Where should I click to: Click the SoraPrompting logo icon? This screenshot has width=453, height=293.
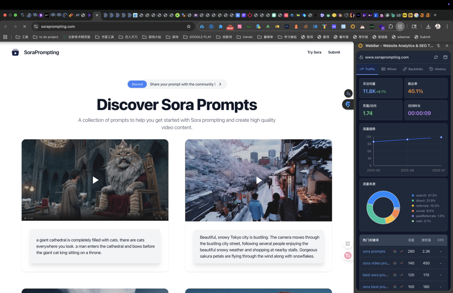pyautogui.click(x=16, y=52)
